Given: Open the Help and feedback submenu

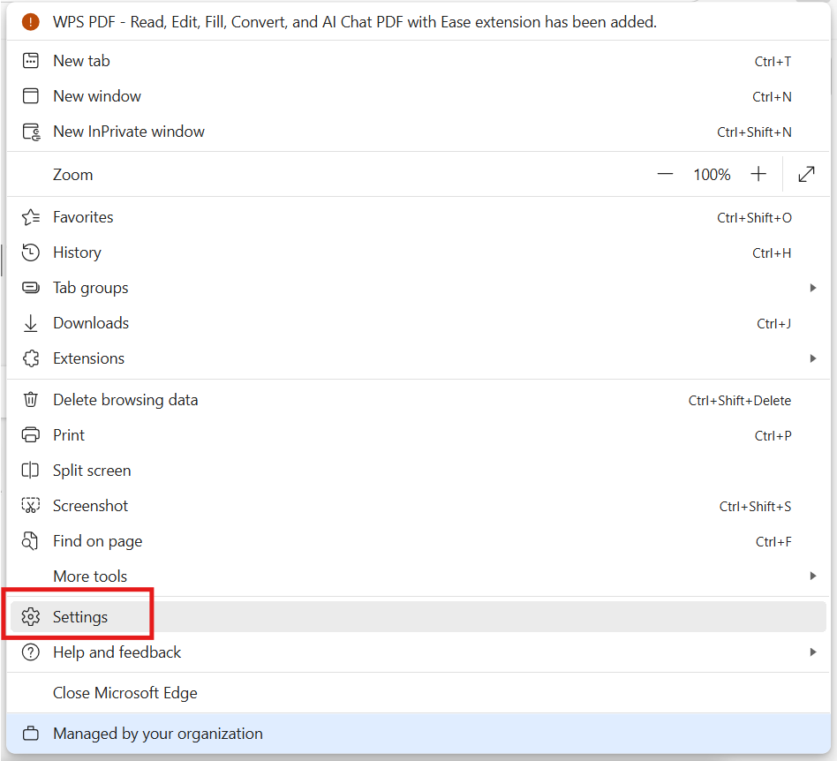Looking at the screenshot, I should [117, 652].
